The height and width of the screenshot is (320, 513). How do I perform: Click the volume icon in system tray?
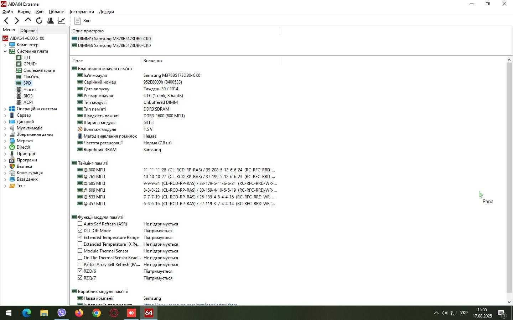(445, 313)
